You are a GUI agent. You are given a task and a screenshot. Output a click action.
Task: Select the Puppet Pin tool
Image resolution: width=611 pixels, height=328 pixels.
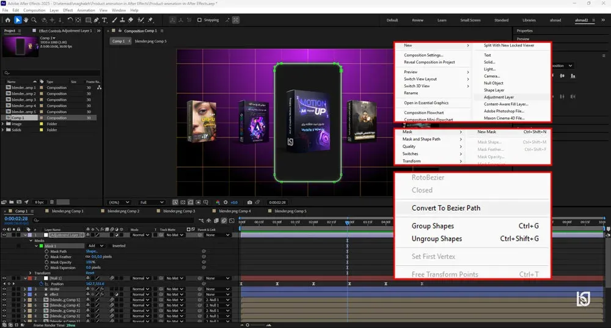pyautogui.click(x=150, y=20)
